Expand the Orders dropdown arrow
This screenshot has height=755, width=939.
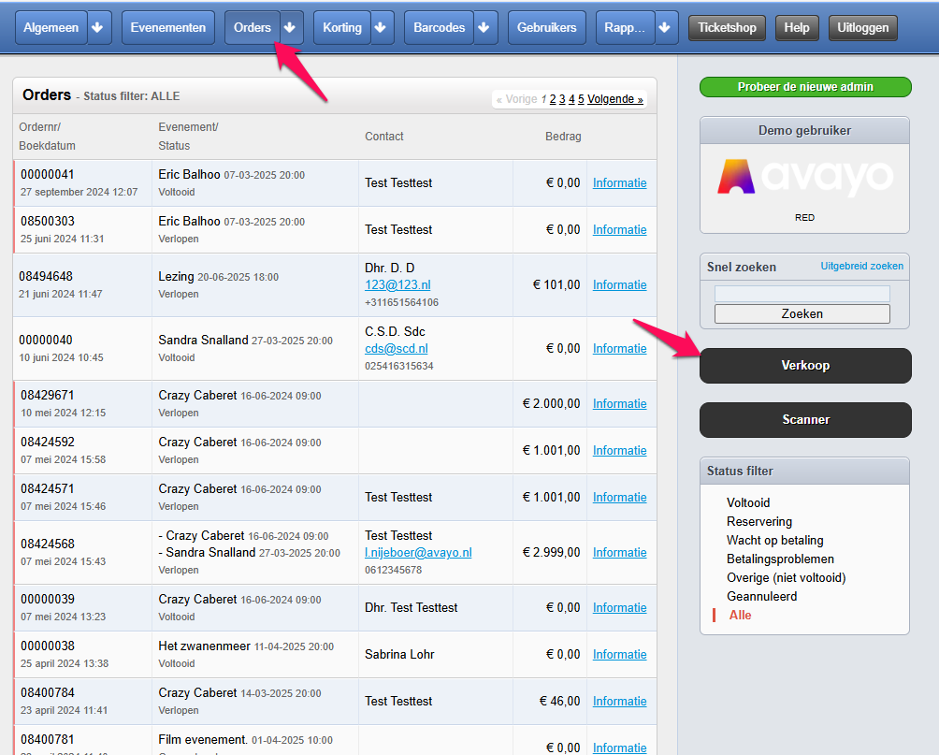tap(290, 27)
